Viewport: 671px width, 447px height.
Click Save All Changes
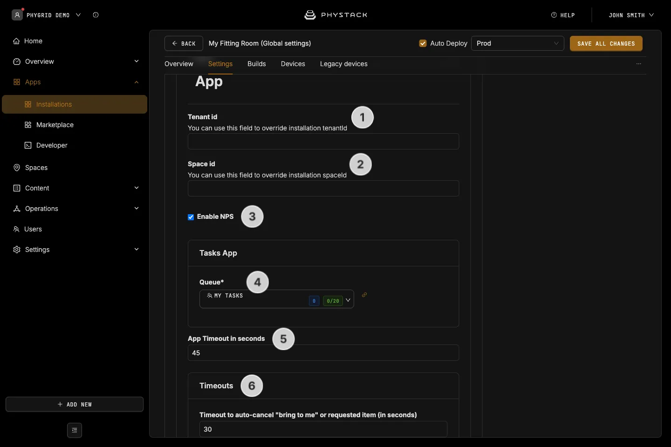pyautogui.click(x=606, y=43)
